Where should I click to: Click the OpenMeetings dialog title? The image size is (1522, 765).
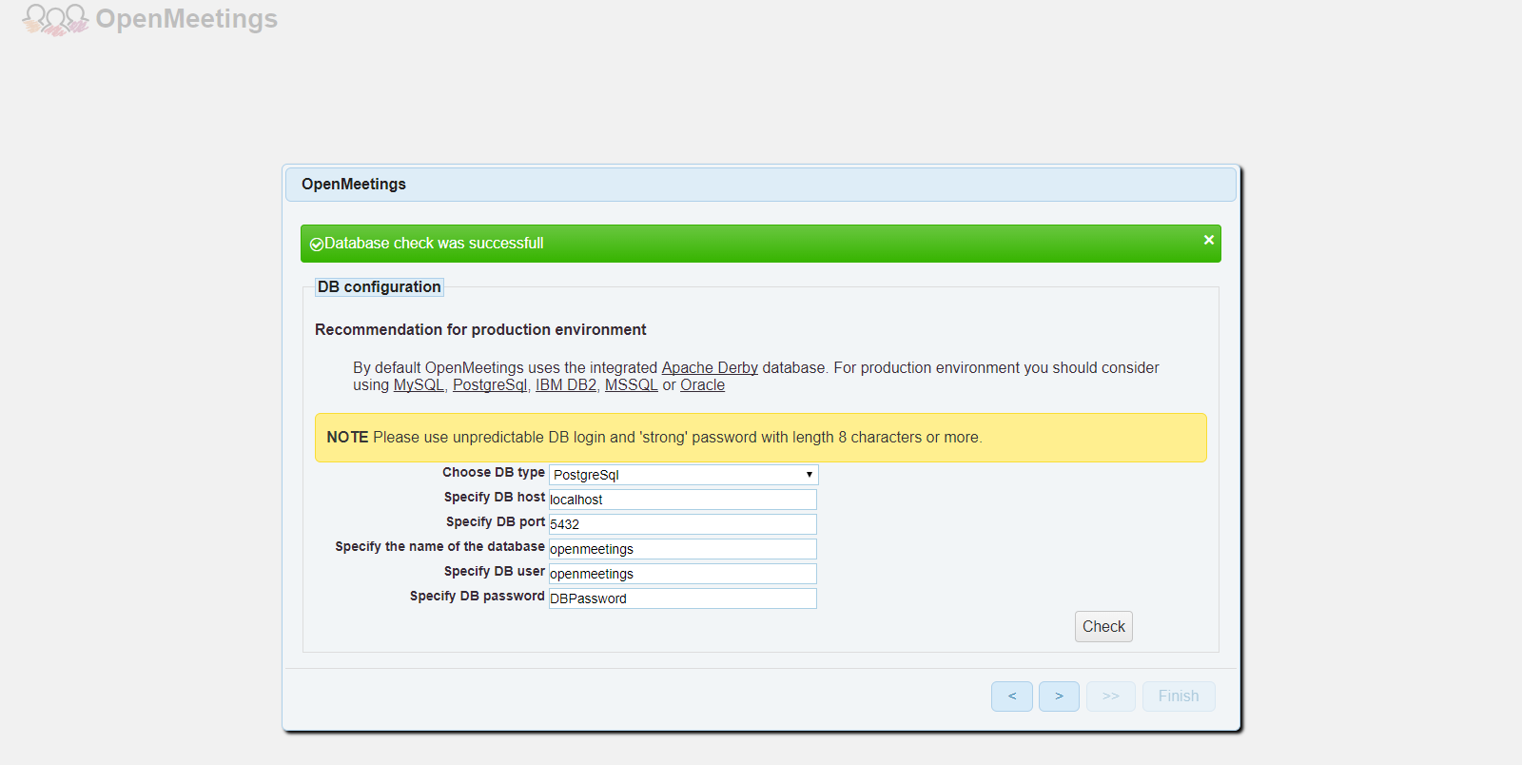[354, 184]
